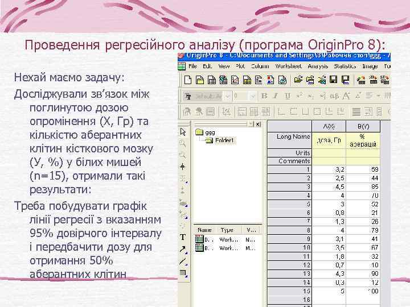Select the Line drawing tool
Image resolution: width=410 pixels, height=307 pixels.
183,262
